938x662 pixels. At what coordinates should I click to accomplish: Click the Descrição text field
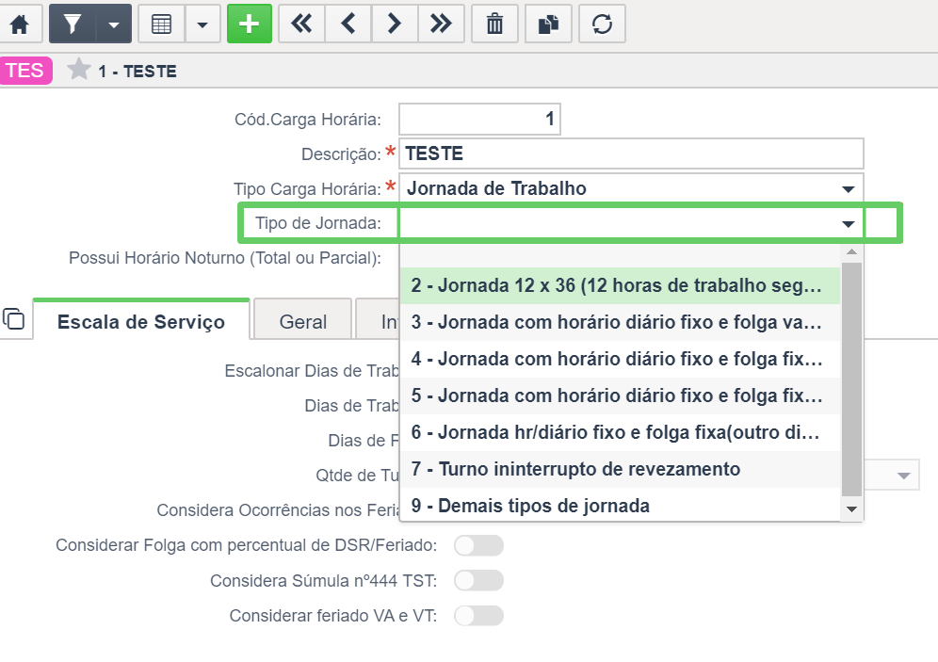pyautogui.click(x=631, y=154)
